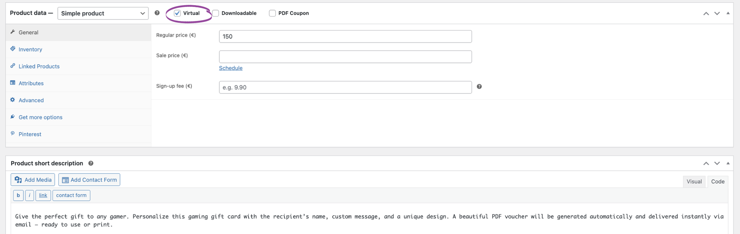Viewport: 740px width, 234px height.
Task: Click the Linked Products chain icon
Action: 13,65
